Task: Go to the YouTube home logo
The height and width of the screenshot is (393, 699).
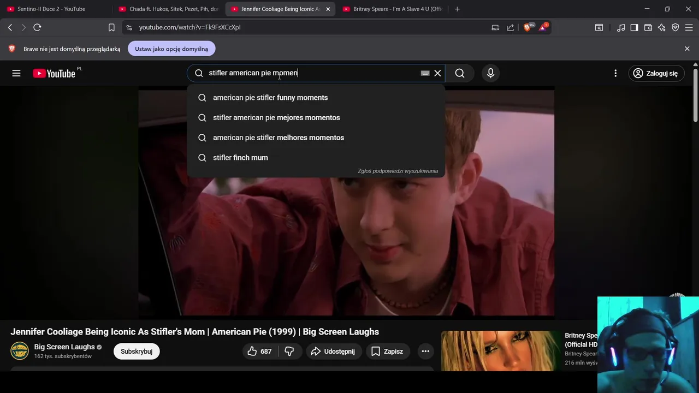Action: click(x=54, y=73)
